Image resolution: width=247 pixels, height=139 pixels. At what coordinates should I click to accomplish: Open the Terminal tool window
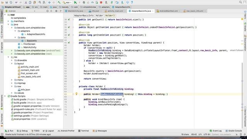pyautogui.click(x=83, y=131)
